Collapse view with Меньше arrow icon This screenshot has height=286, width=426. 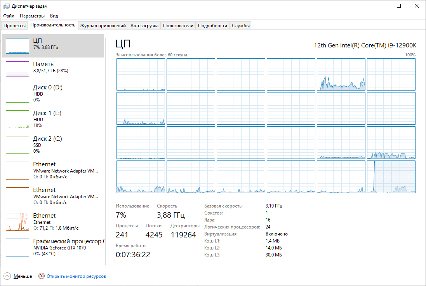coord(7,276)
